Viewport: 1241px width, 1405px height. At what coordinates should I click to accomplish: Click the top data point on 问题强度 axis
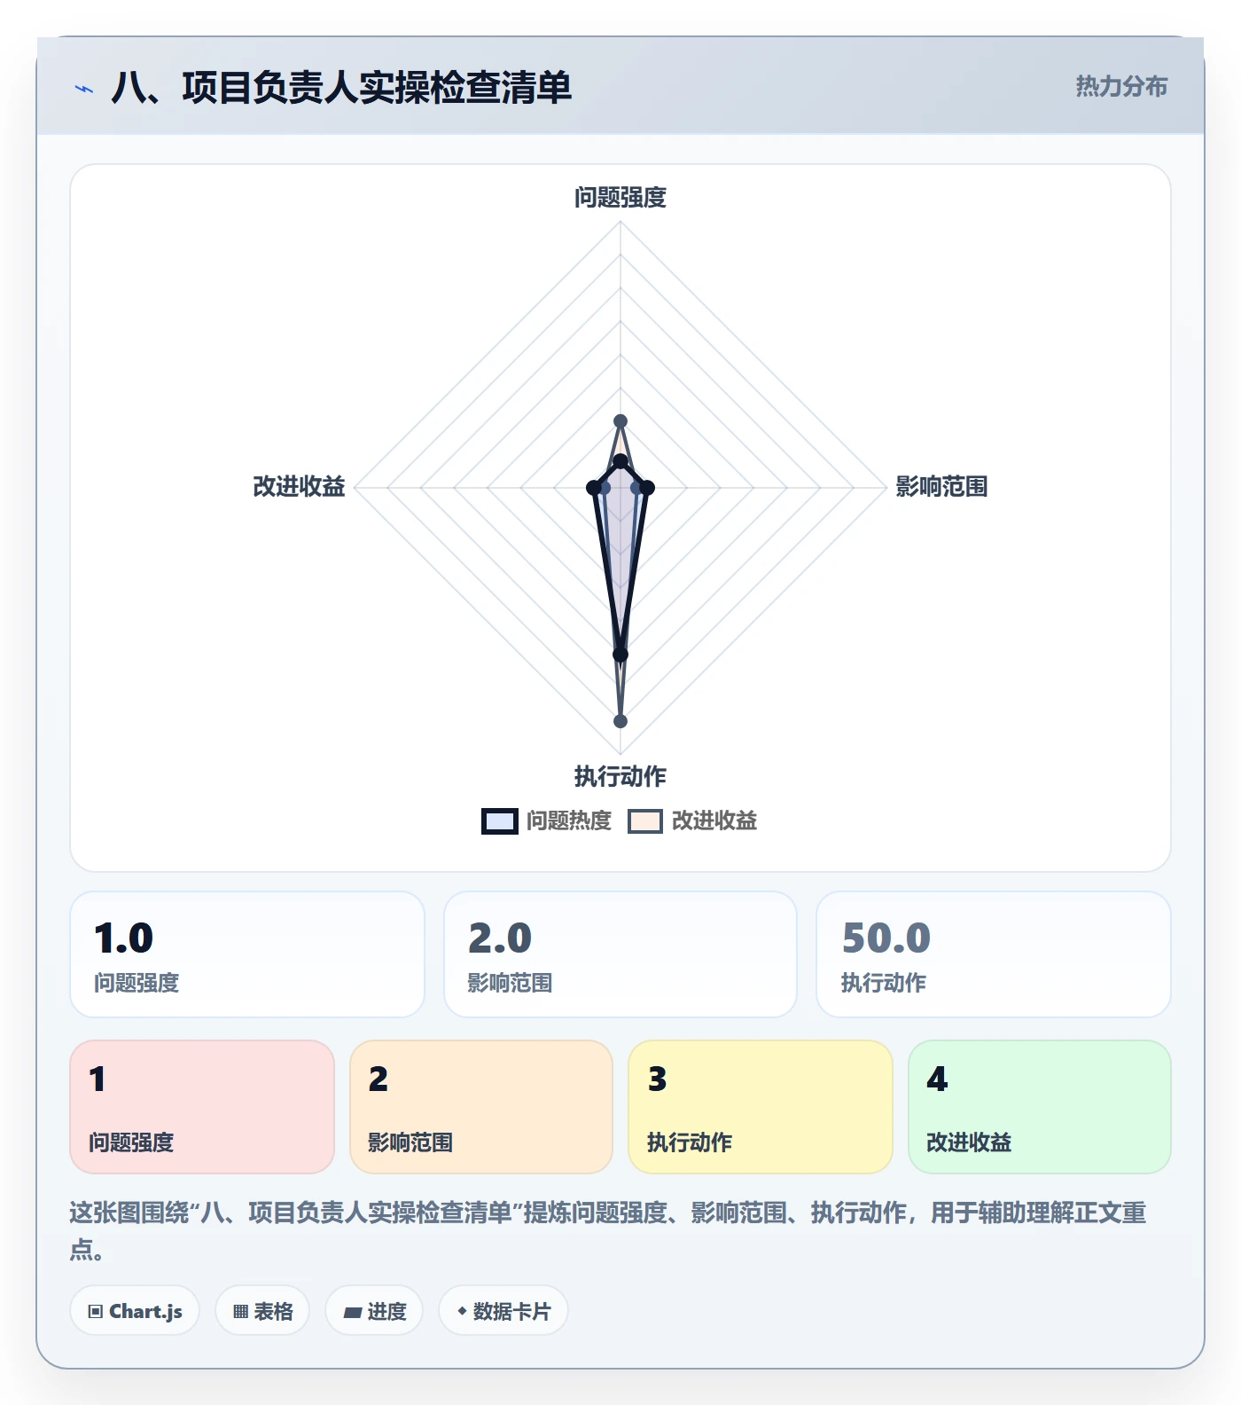coord(620,421)
